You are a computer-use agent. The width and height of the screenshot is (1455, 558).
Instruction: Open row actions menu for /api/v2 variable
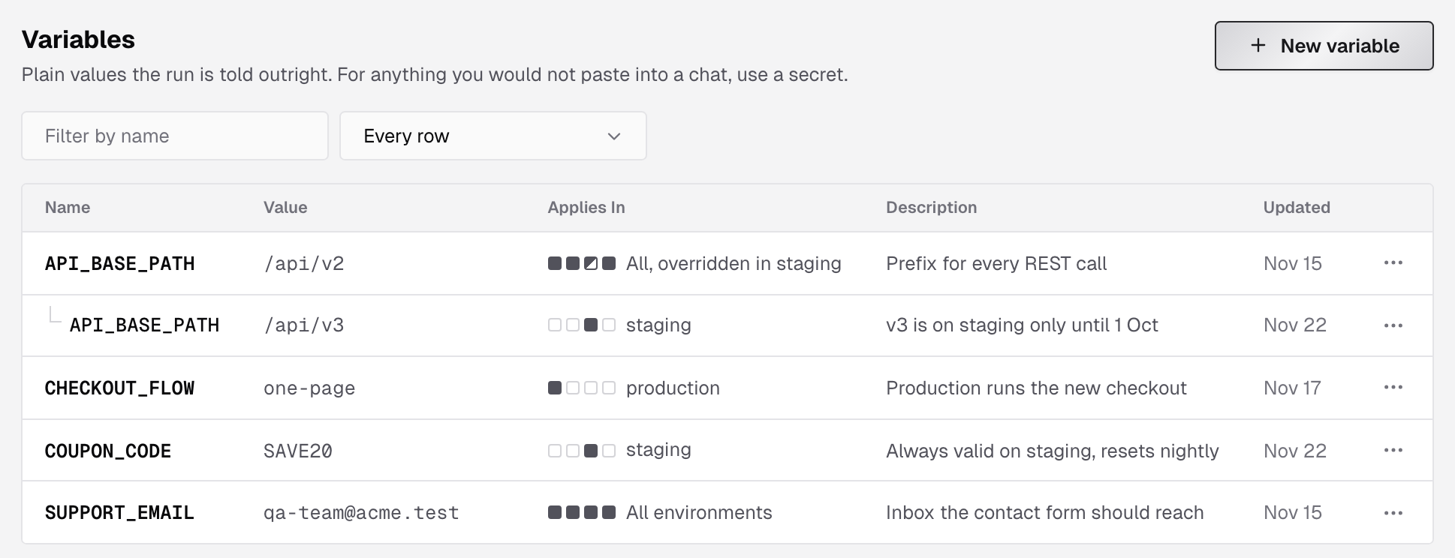coord(1393,263)
